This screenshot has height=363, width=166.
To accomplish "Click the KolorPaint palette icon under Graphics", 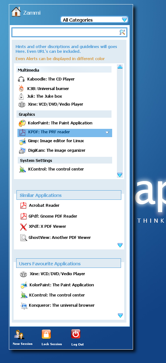I will (x=22, y=123).
